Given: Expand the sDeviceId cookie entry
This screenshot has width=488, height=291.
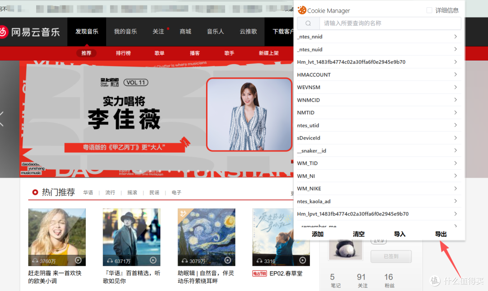Looking at the screenshot, I should pyautogui.click(x=379, y=138).
